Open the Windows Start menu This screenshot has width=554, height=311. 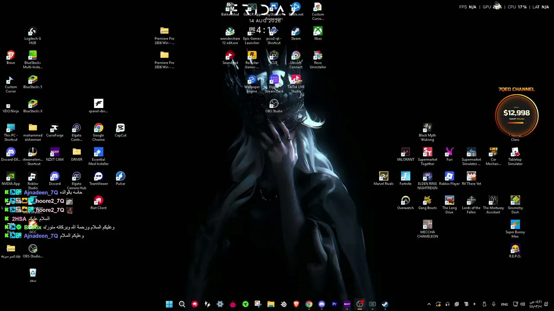pos(169,304)
